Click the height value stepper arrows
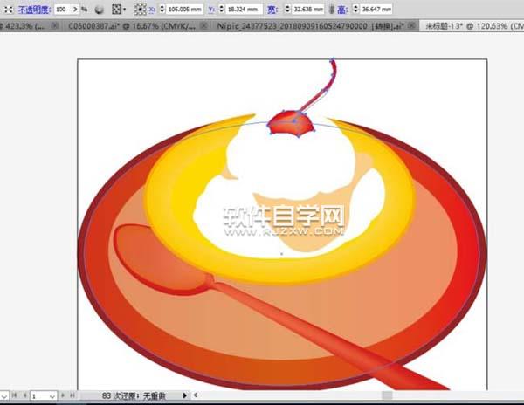The image size is (524, 405). (356, 10)
